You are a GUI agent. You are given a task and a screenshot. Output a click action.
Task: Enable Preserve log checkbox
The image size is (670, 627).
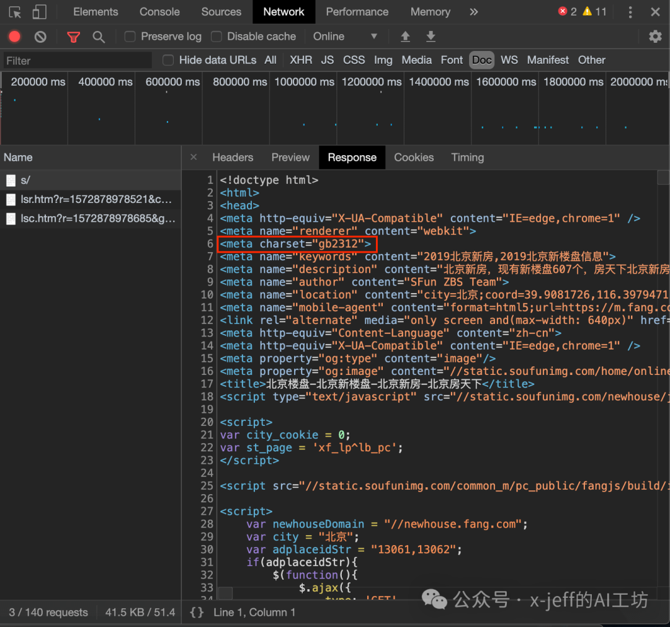tap(130, 37)
